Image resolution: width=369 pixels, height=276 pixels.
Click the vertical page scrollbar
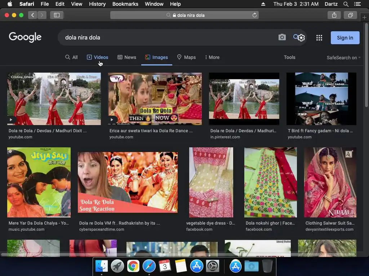(x=366, y=66)
